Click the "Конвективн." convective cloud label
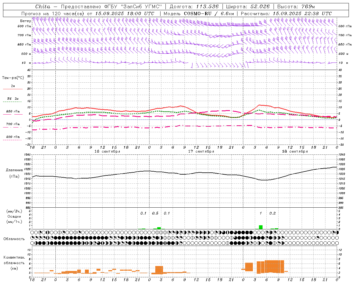Image resolution: width=353 pixels, height=282 pixels. pyautogui.click(x=14, y=257)
